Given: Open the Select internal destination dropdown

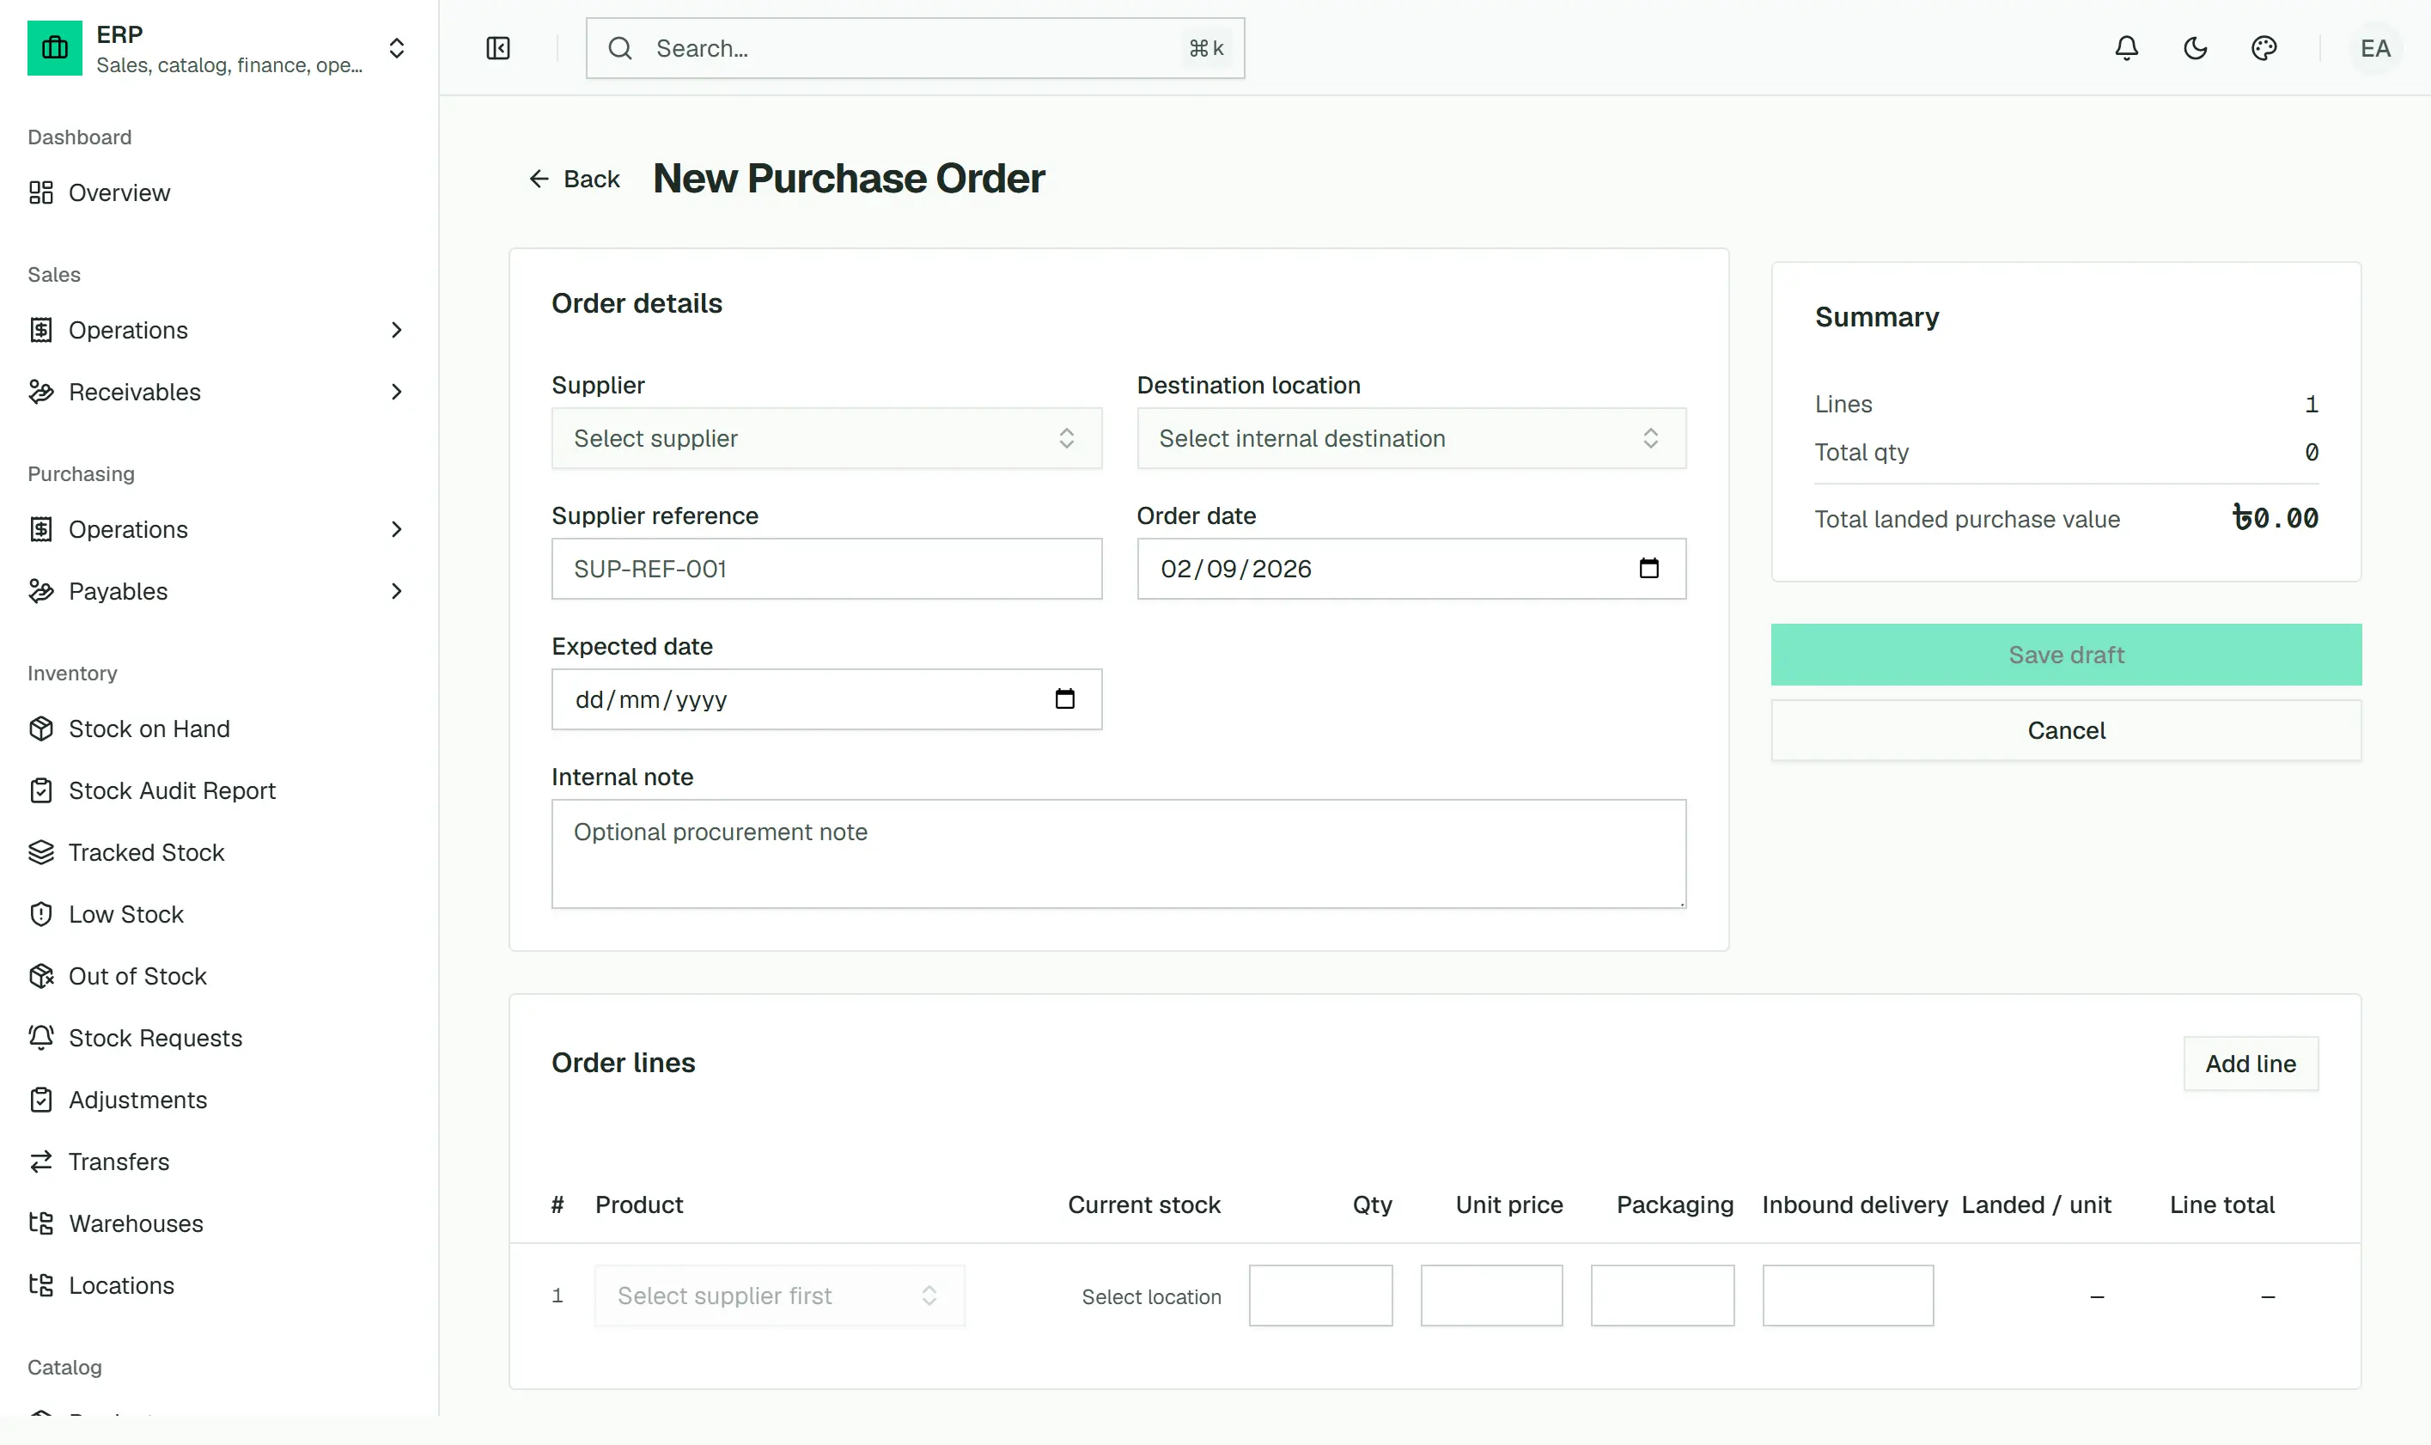Looking at the screenshot, I should [1410, 438].
